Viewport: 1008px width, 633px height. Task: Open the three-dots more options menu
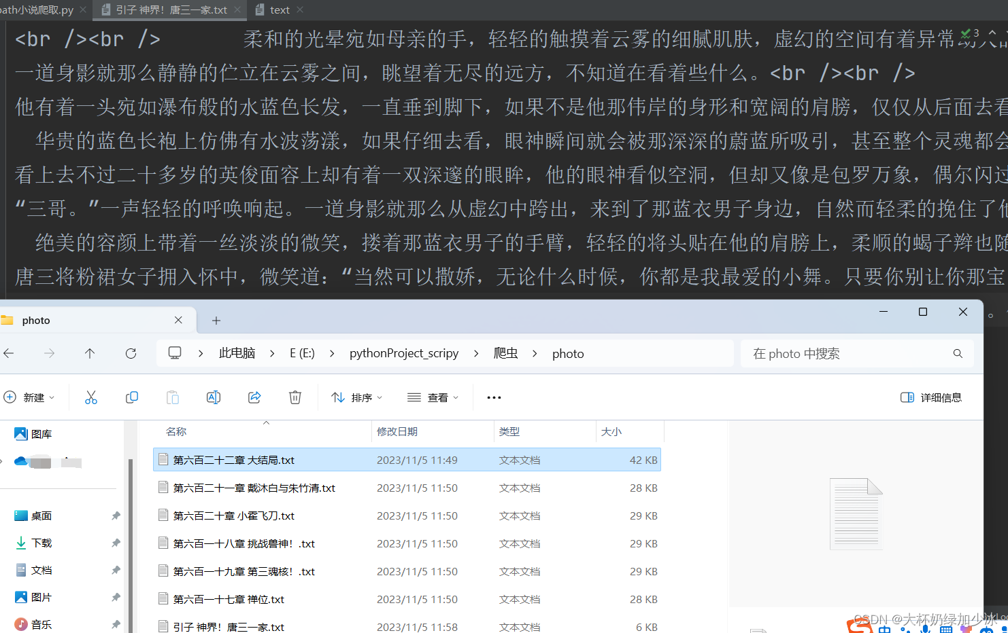tap(494, 397)
